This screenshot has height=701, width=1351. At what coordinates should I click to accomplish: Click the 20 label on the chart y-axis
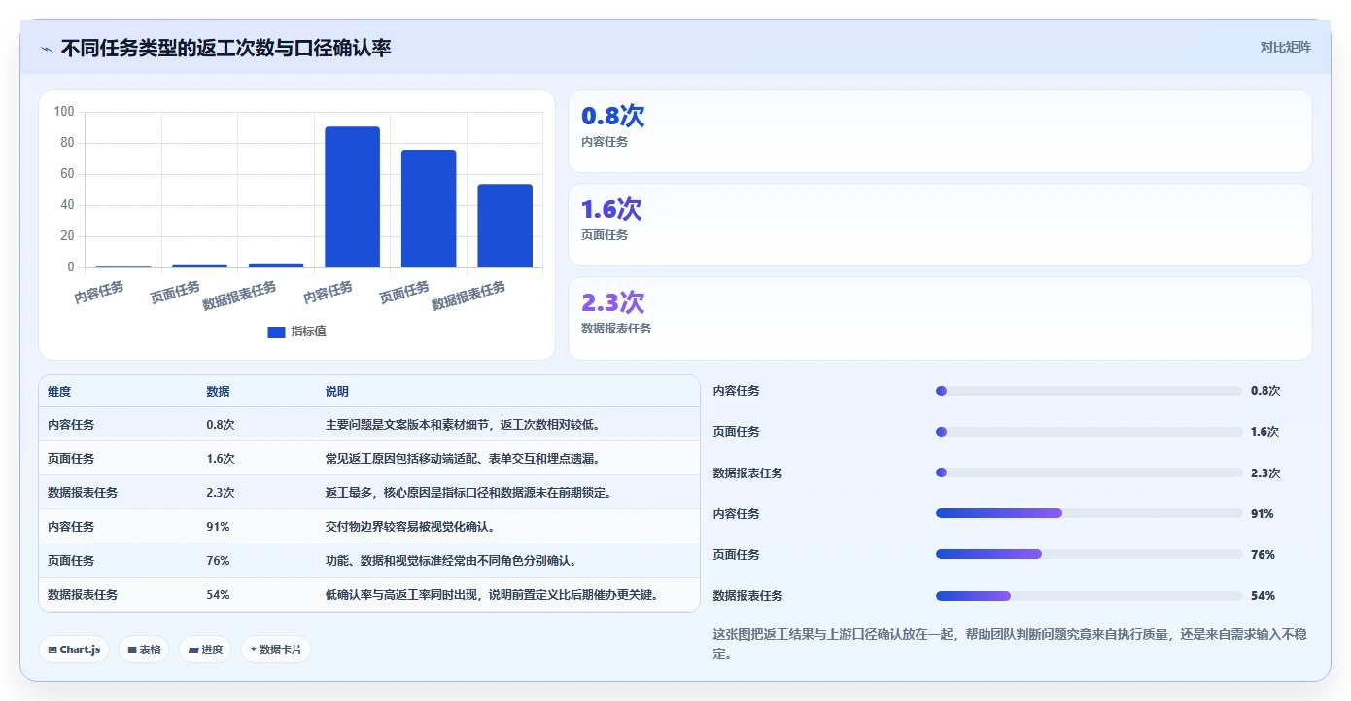(x=67, y=236)
